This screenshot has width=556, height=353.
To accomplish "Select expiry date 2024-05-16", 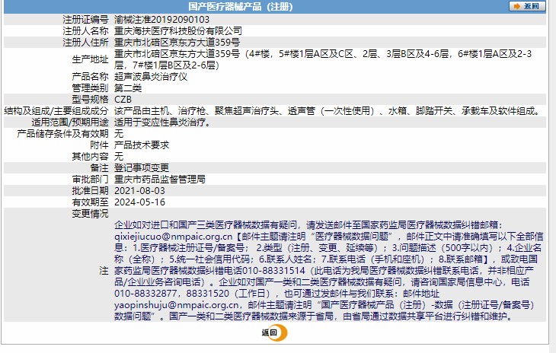I will (x=139, y=202).
